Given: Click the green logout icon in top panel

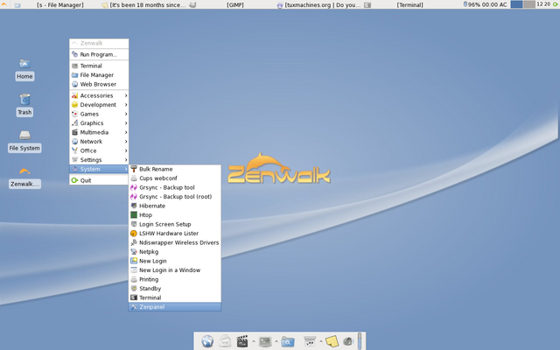Looking at the screenshot, I should pyautogui.click(x=556, y=4).
